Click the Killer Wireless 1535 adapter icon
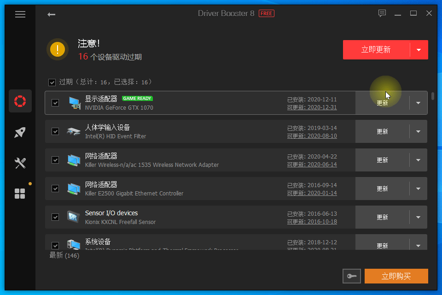 pyautogui.click(x=74, y=160)
